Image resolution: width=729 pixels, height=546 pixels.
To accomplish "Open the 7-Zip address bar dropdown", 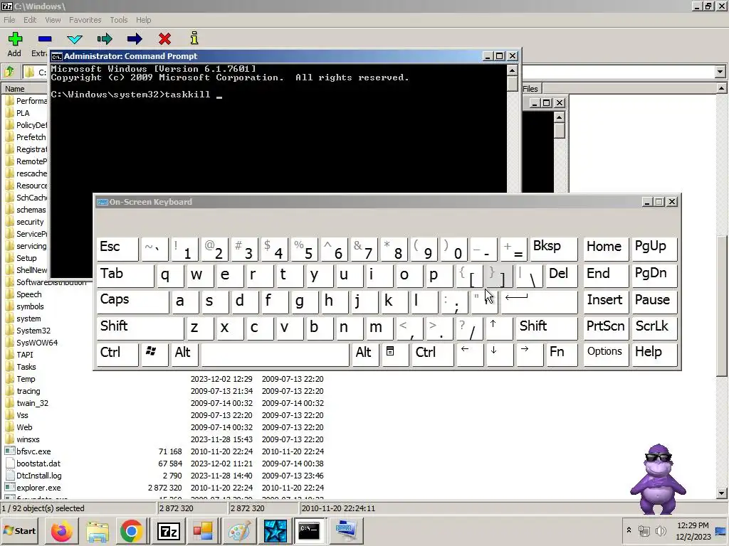I will [720, 72].
